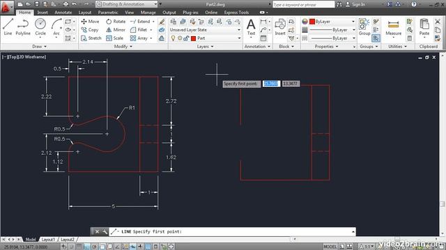Select the Line drawing tool
This screenshot has height=250, width=446.
8,26
